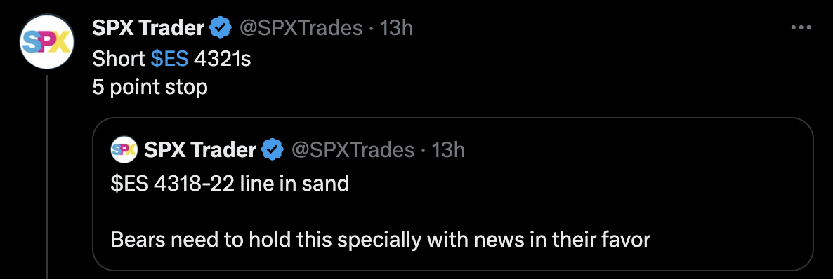Screen dimensions: 833x279
Task: Open the quoted tweet's 13h timestamp
Action: (448, 150)
